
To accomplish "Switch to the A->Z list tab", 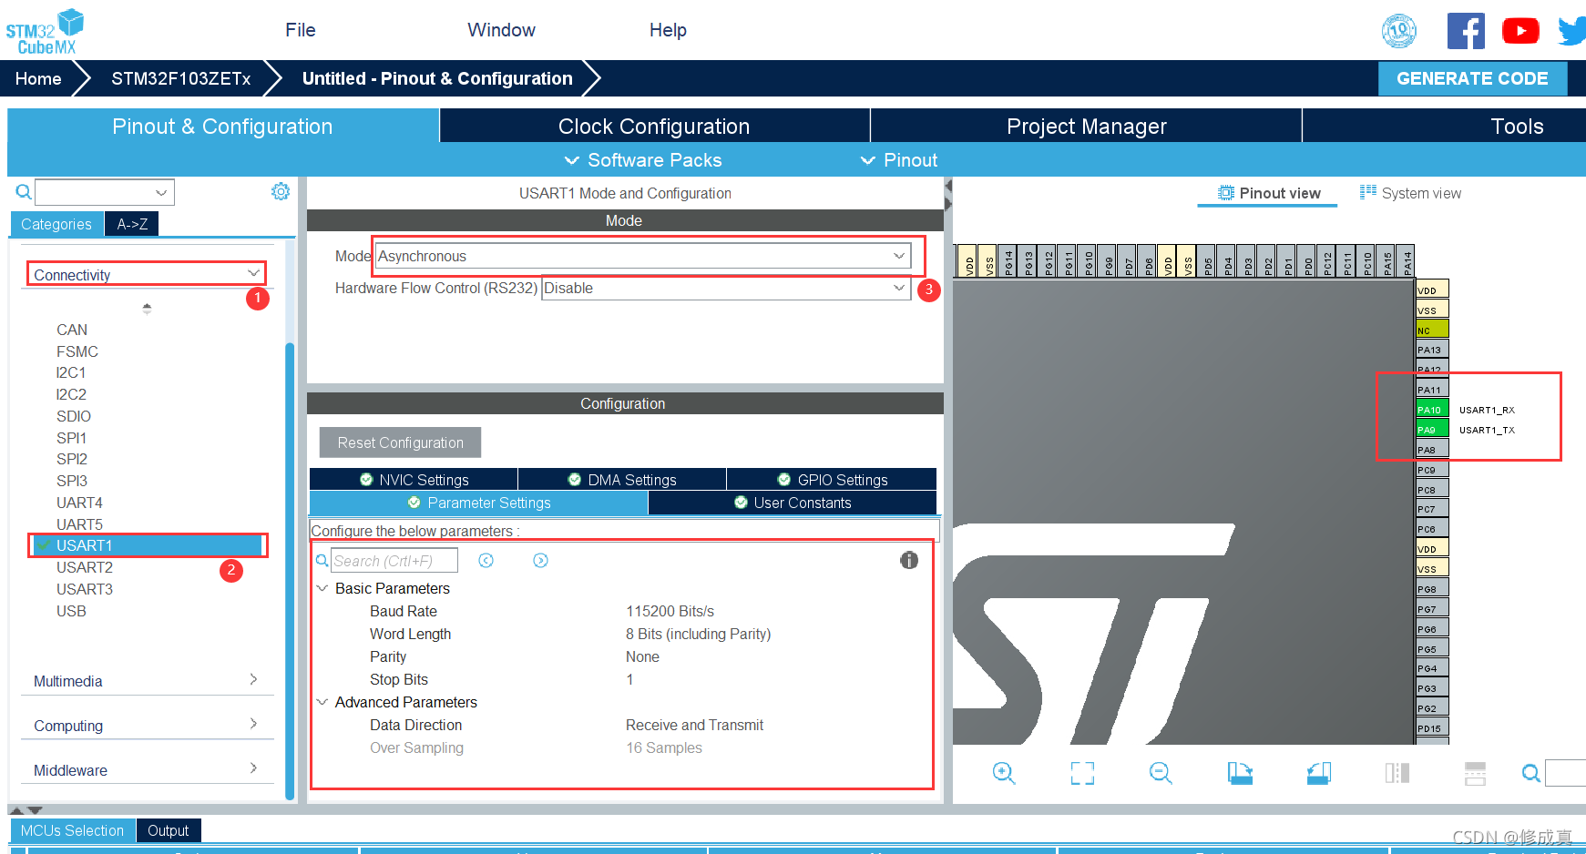I will point(132,224).
